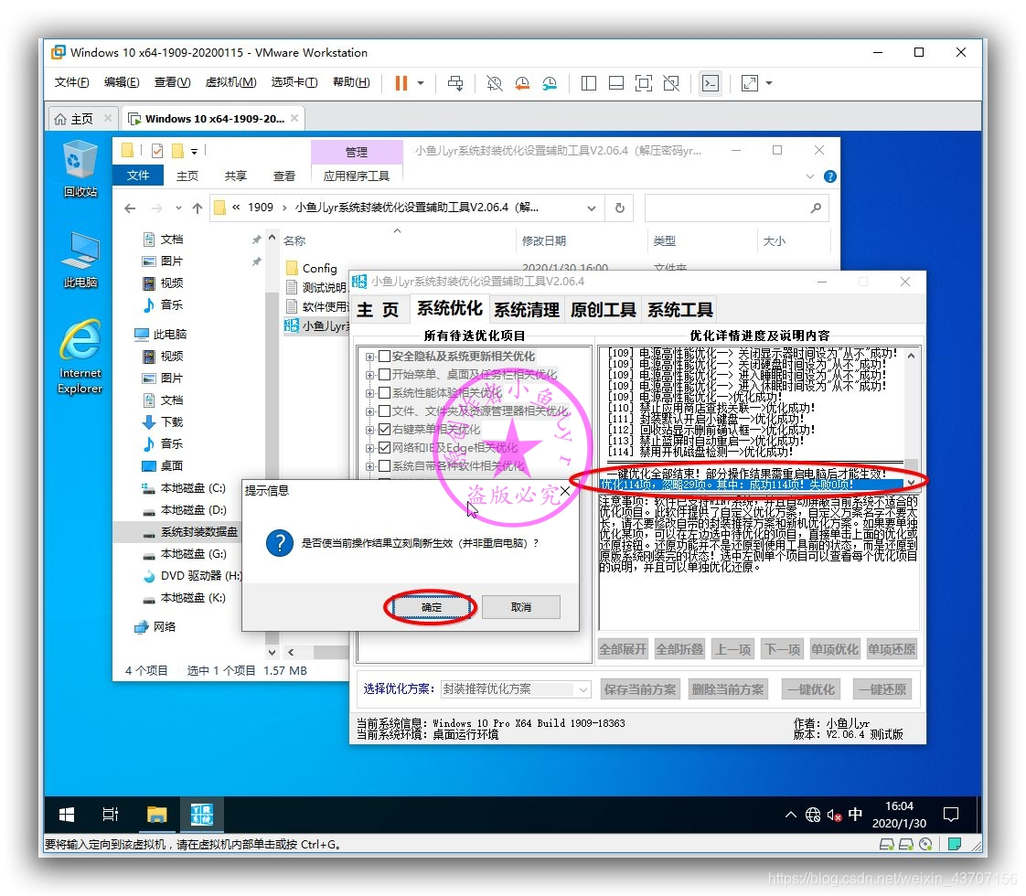Expand the File Explorer ribbon chevron

point(810,176)
